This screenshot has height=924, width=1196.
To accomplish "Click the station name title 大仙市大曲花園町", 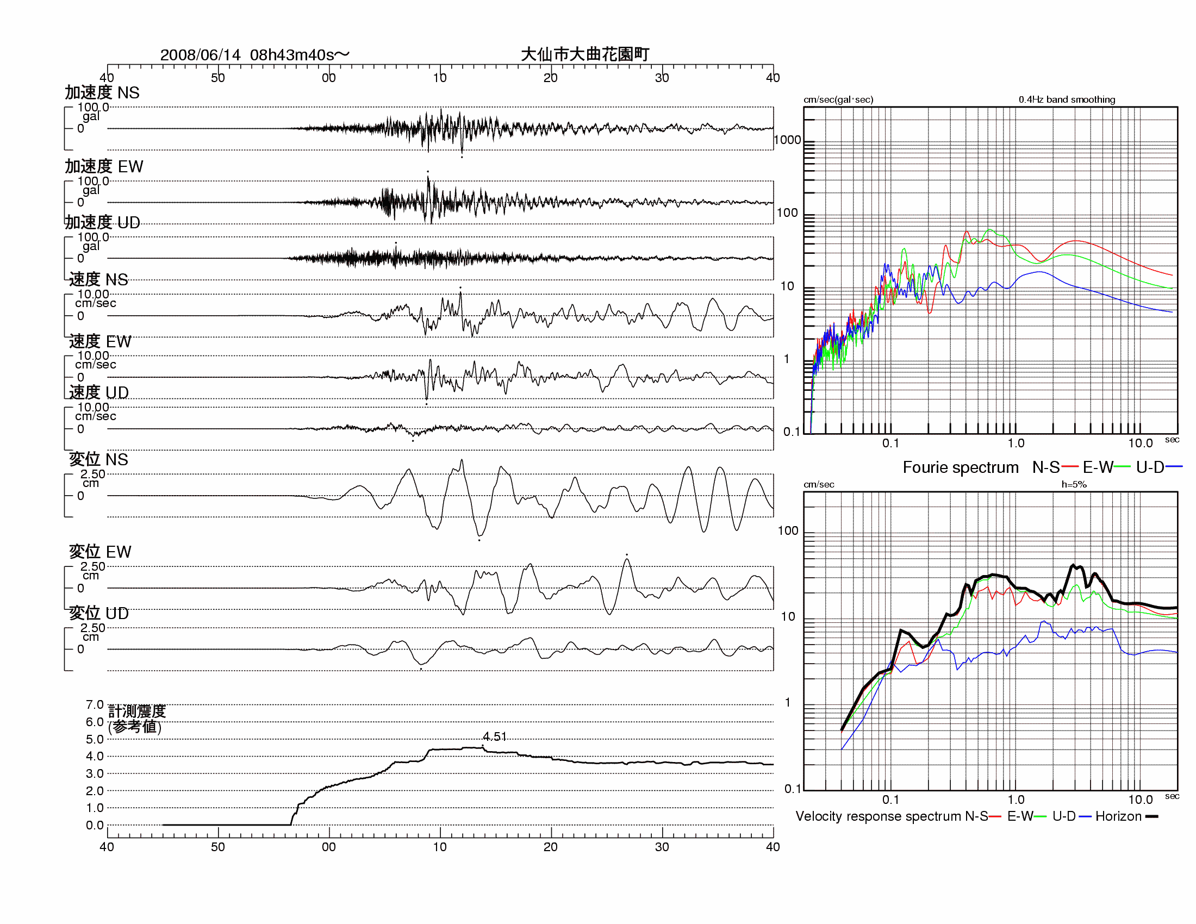I will pos(585,54).
